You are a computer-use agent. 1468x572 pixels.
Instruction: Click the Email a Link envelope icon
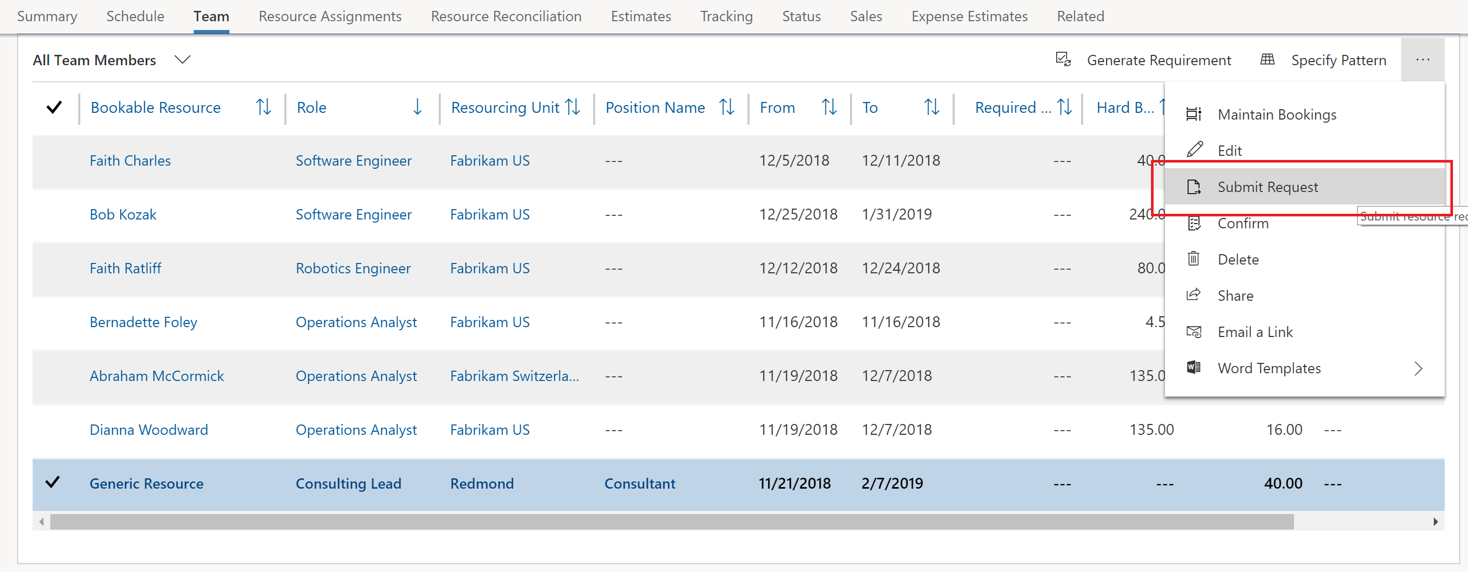(1193, 332)
